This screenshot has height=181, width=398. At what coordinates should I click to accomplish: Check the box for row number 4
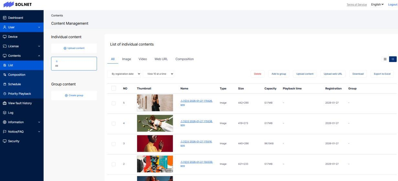(113, 123)
